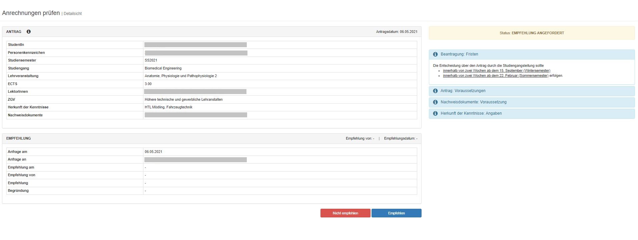Expand Herkunft der Kenntnisse: Angaben section
638x240 pixels.
pos(471,113)
